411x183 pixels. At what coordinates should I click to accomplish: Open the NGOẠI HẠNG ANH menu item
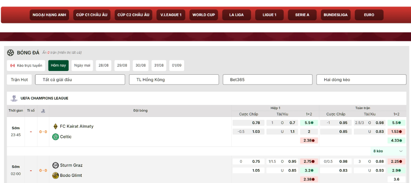[49, 15]
